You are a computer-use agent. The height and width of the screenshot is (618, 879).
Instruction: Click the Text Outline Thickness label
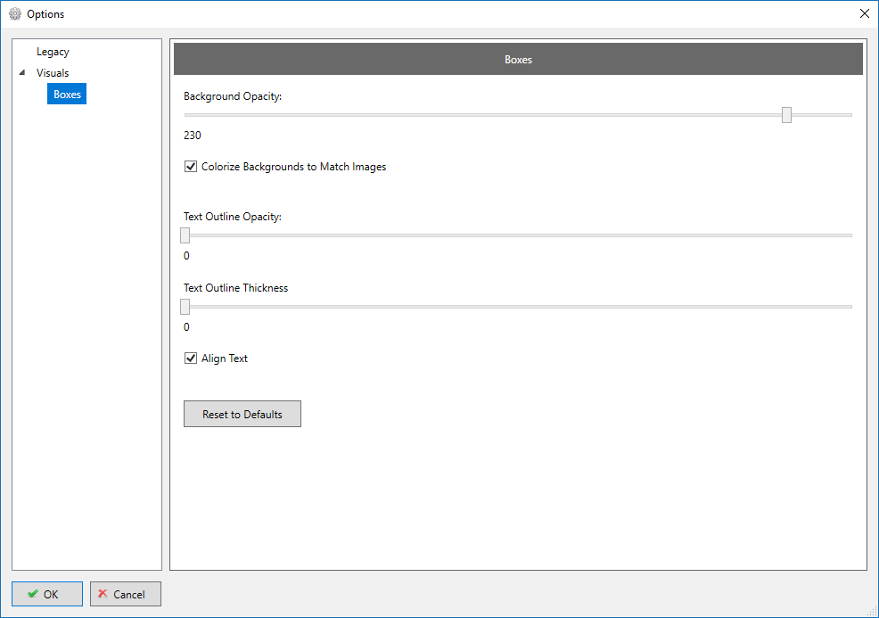[235, 288]
